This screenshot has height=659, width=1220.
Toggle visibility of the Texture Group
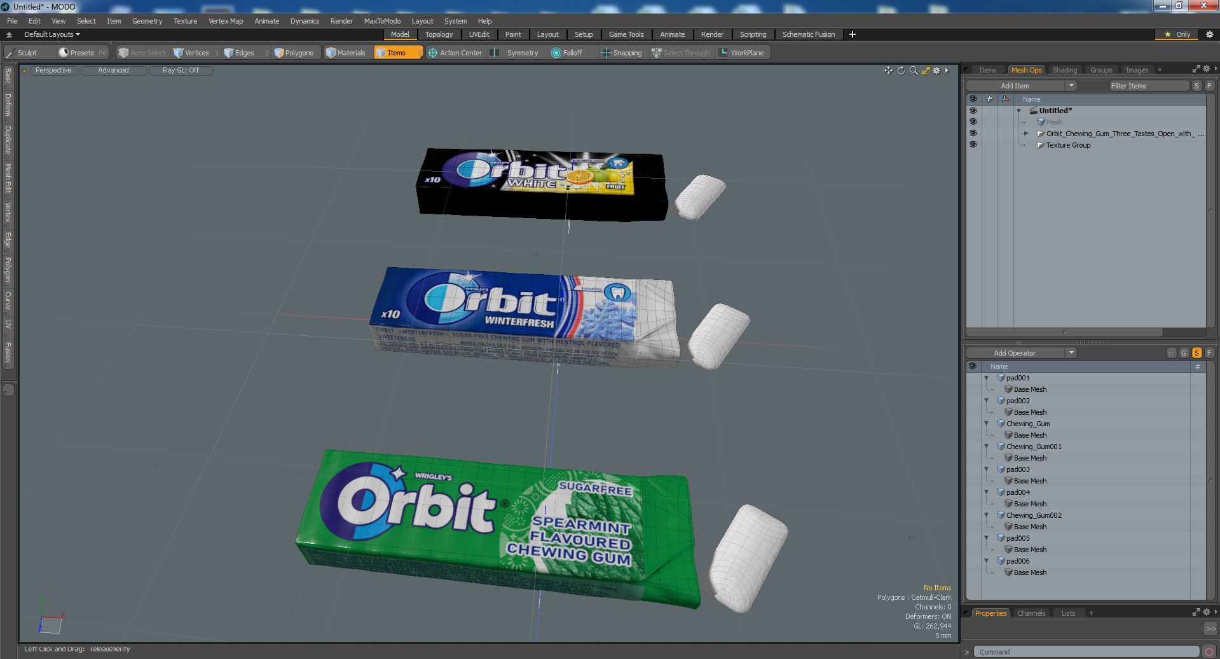click(x=973, y=145)
